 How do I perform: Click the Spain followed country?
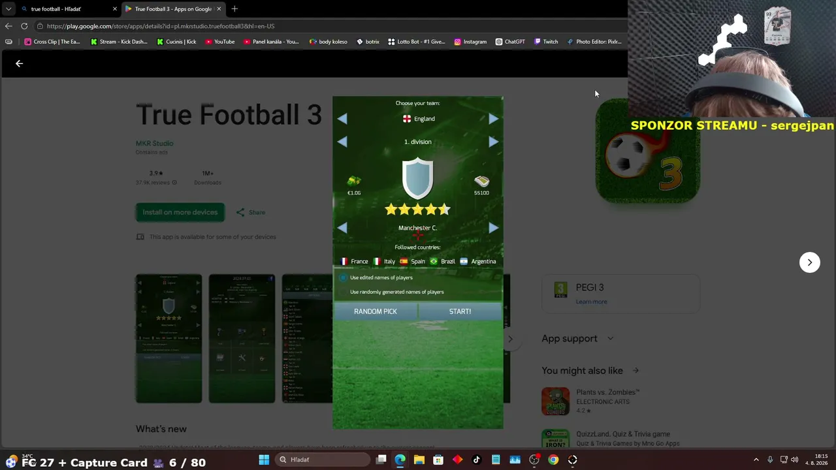coord(413,261)
